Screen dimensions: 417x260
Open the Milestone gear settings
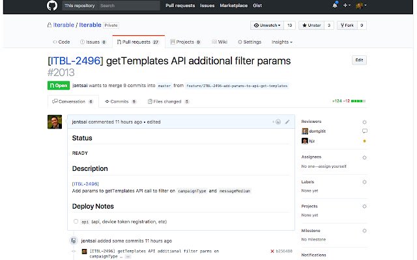coord(364,231)
